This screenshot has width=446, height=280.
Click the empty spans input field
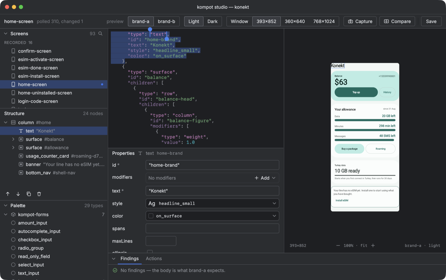pyautogui.click(x=212, y=228)
